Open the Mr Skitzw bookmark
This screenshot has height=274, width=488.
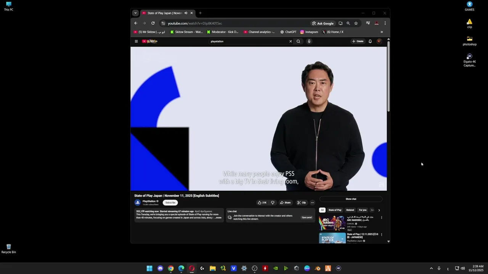tap(149, 32)
